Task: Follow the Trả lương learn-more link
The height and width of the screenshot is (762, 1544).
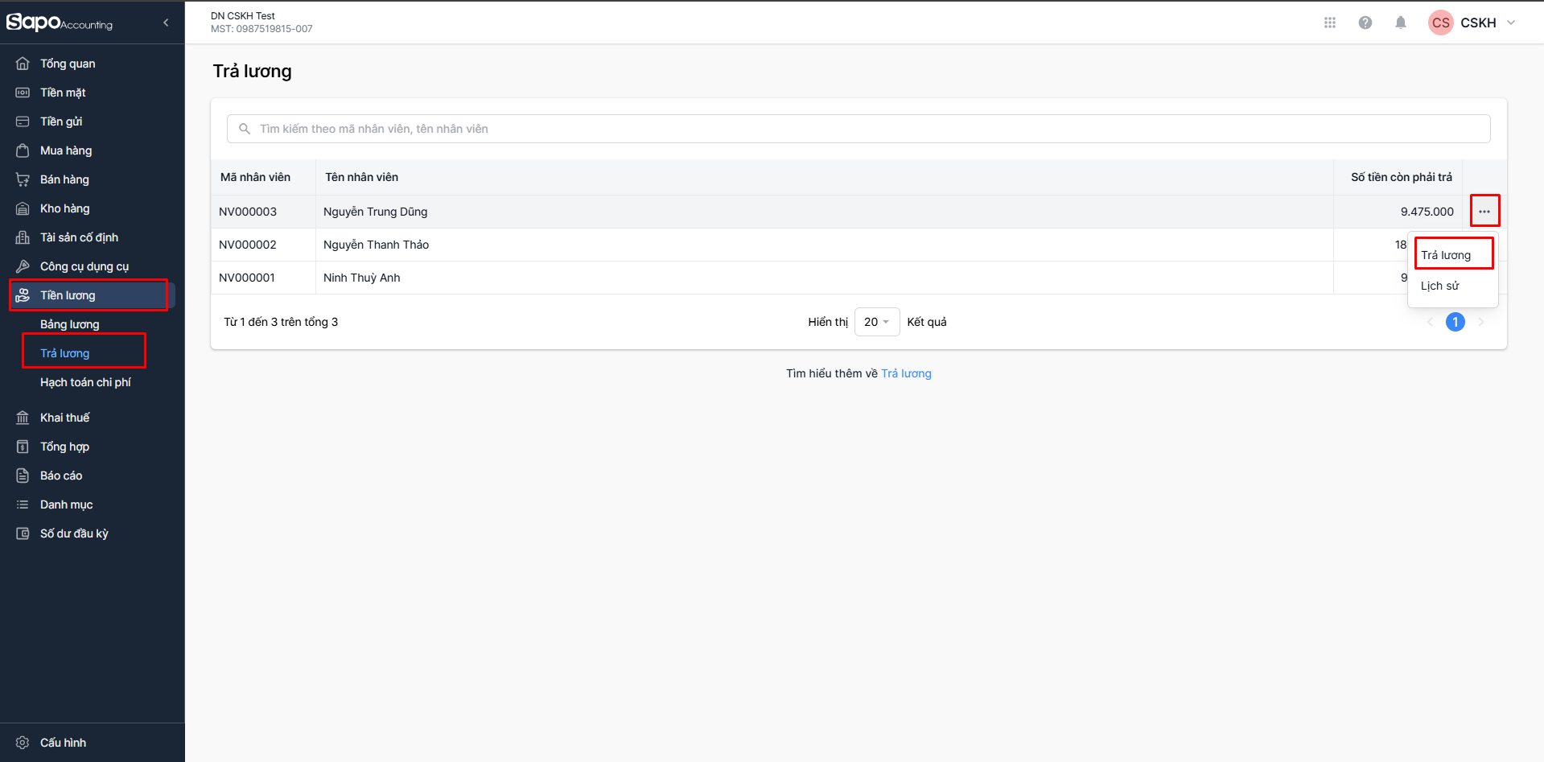Action: click(x=906, y=373)
